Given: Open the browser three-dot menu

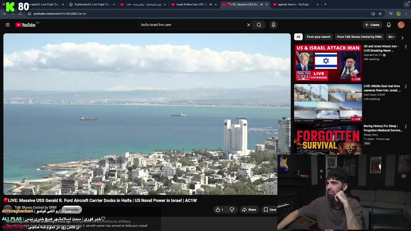Looking at the screenshot, I should [x=407, y=13].
